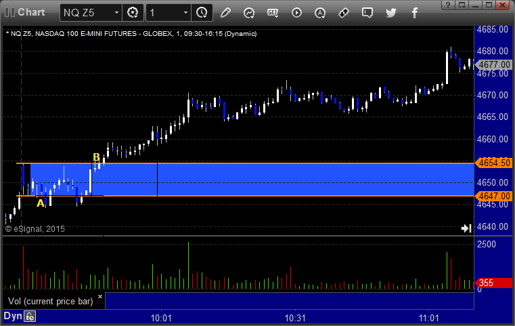
Task: Click the refresh study cycle icon
Action: pos(249,12)
